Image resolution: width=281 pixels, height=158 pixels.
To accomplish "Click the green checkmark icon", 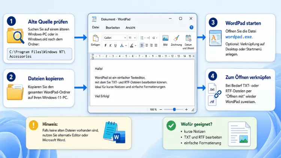I will click(171, 125).
